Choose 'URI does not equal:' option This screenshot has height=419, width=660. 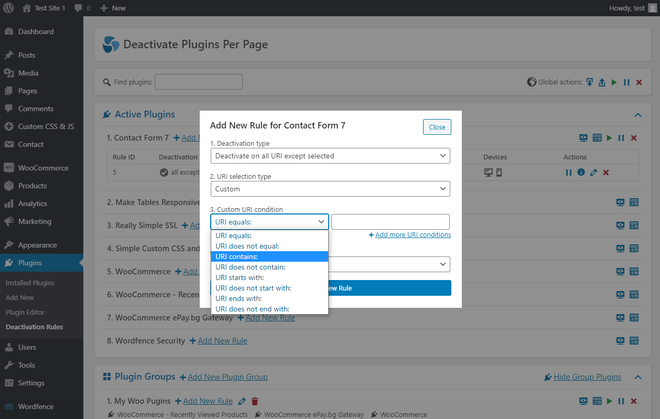point(269,246)
